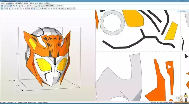Viewport: 189px width, 104px height.
Task: Click the '253mm' depth dimension label
Action: (x=18, y=86)
